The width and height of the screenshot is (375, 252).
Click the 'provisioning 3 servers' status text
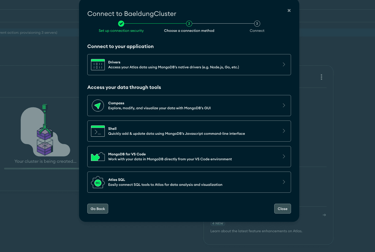(x=29, y=33)
